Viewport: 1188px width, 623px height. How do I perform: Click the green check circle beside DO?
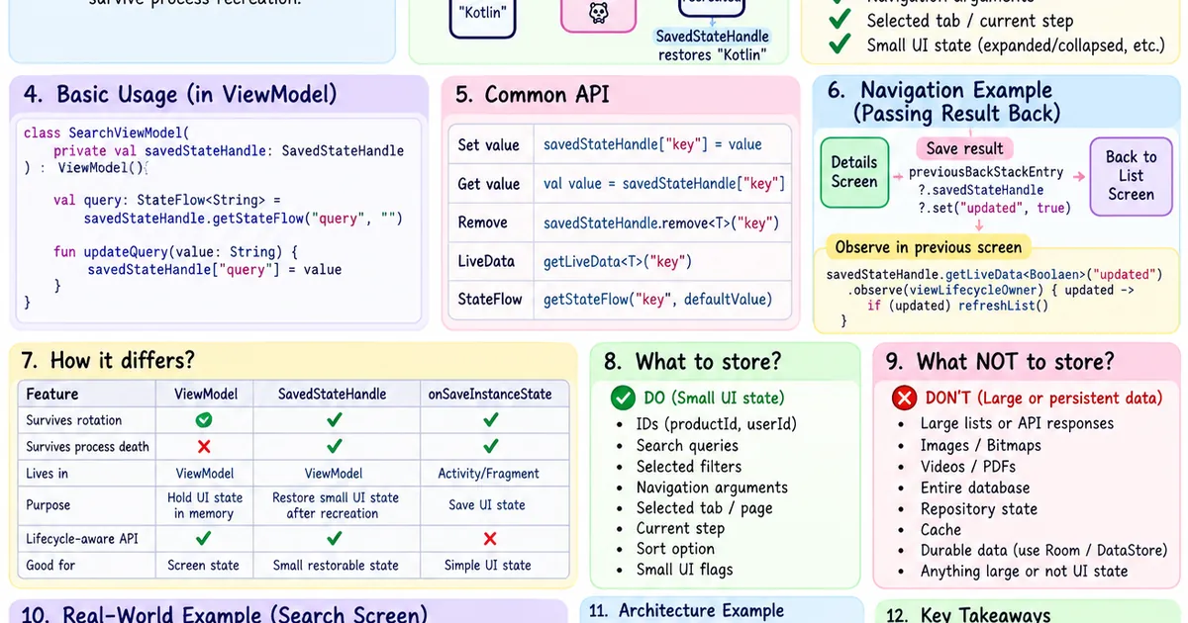[x=623, y=399]
